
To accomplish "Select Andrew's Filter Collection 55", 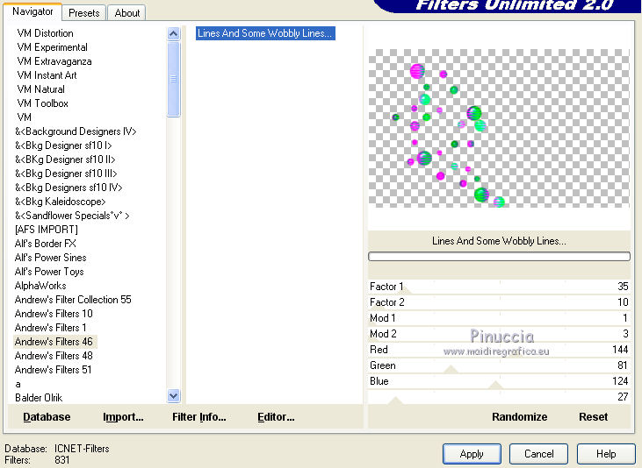I will (x=73, y=300).
